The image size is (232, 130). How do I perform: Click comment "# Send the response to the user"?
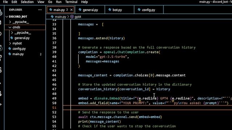[x=108, y=112]
